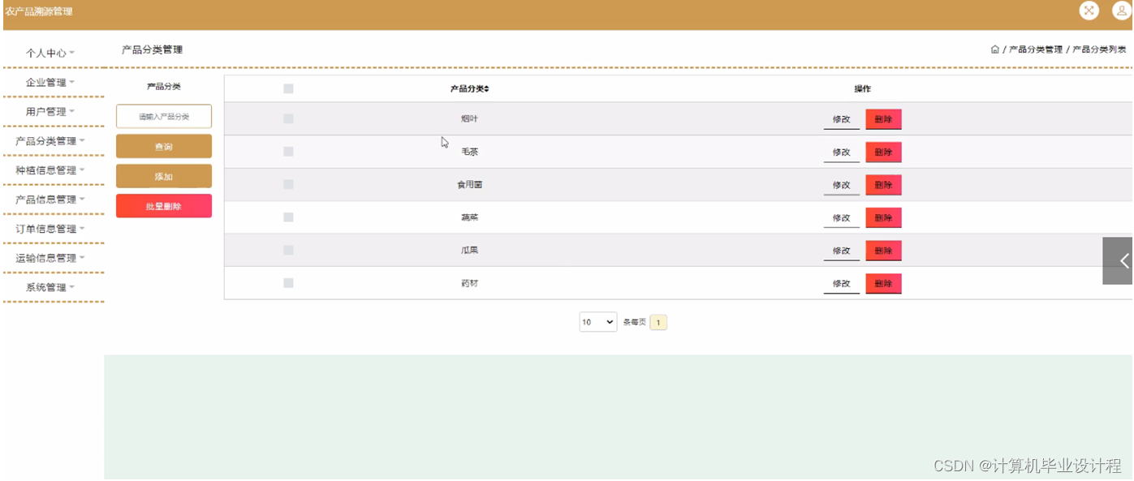Click the home icon in breadcrumb

tap(994, 49)
